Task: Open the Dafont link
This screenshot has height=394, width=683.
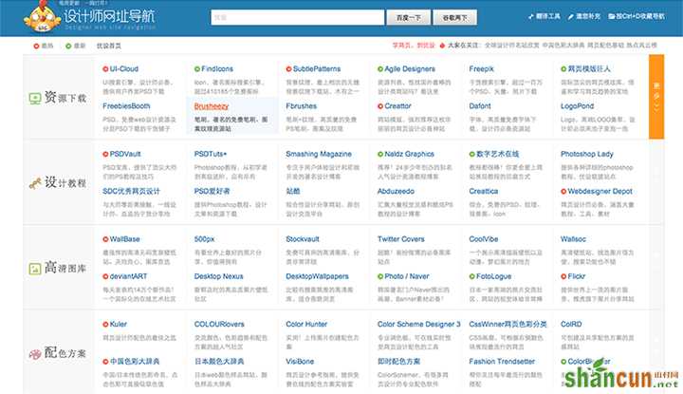Action: (x=480, y=106)
